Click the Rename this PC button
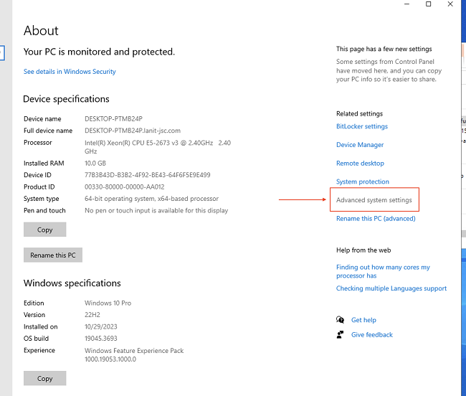Image resolution: width=466 pixels, height=396 pixels. coord(53,255)
